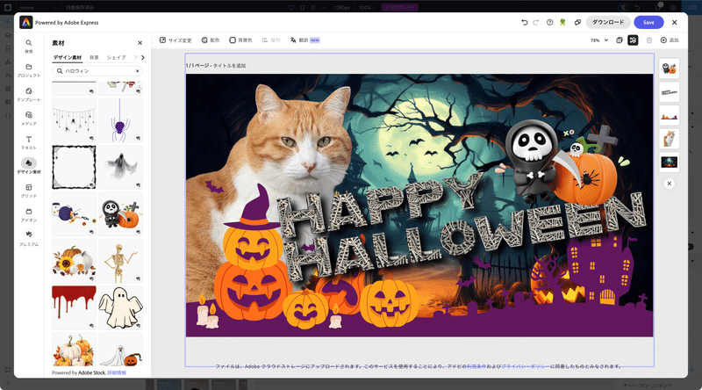Open the メディア sidebar section
This screenshot has height=390, width=702.
pos(29,119)
